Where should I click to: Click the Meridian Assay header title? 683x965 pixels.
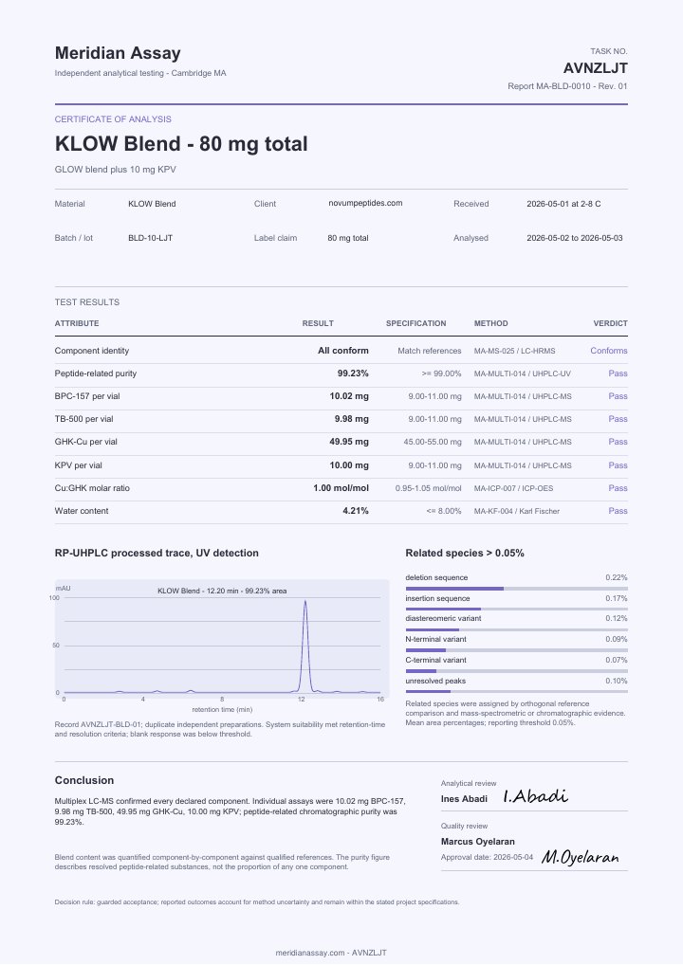(118, 53)
